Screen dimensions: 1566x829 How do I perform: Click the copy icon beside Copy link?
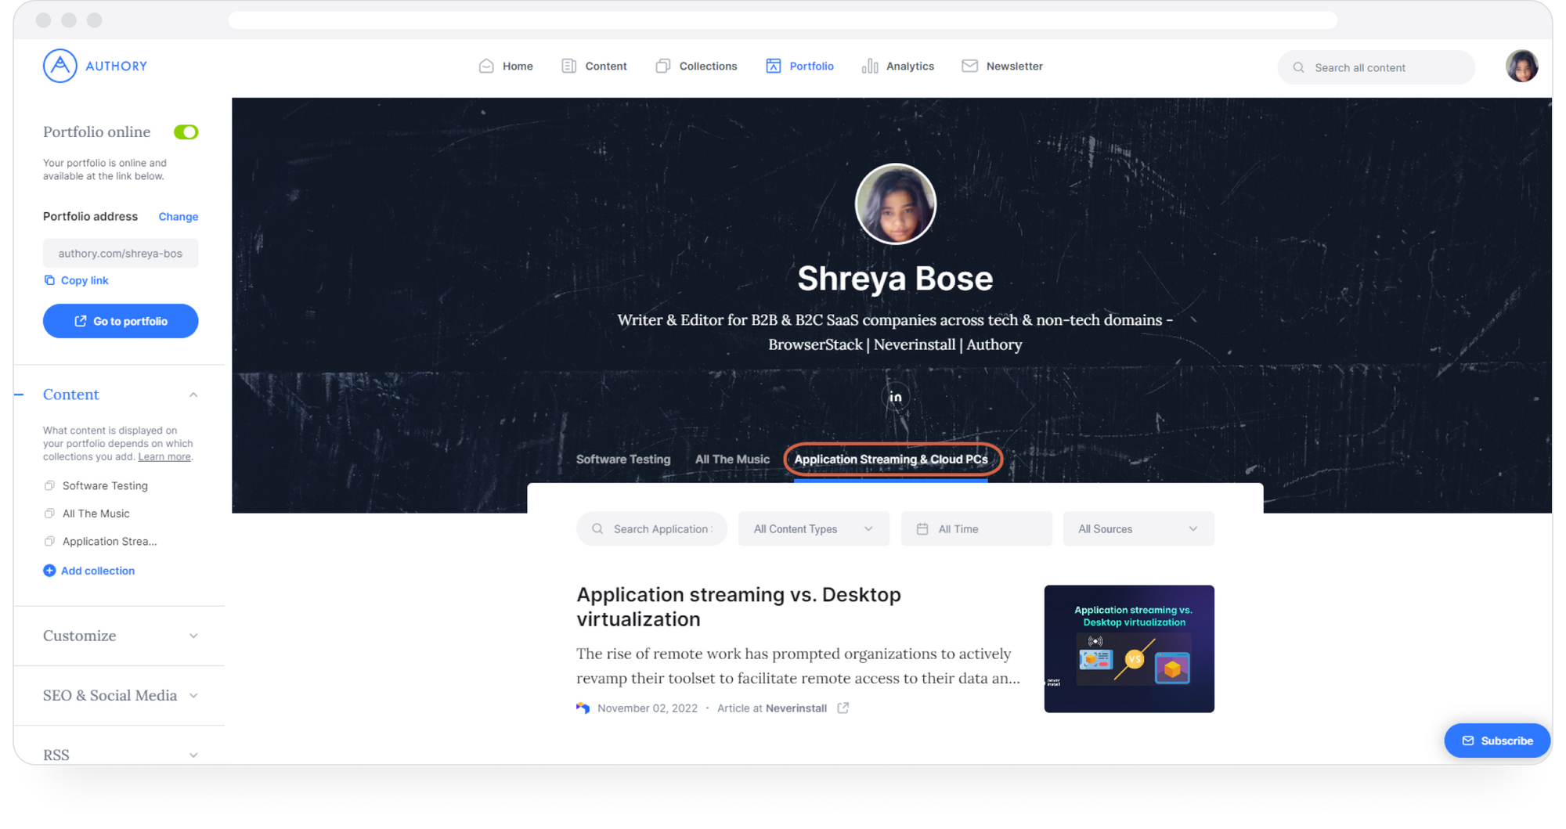[x=49, y=280]
